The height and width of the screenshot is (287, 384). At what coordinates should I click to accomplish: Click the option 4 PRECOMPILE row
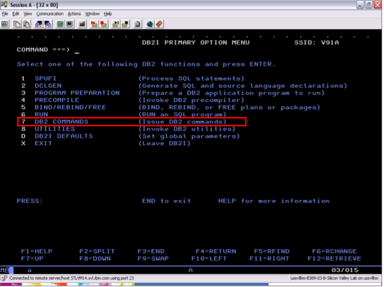[133, 100]
